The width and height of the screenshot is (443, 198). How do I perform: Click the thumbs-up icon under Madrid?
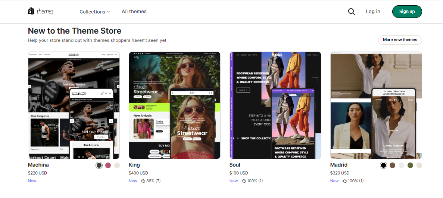point(345,181)
